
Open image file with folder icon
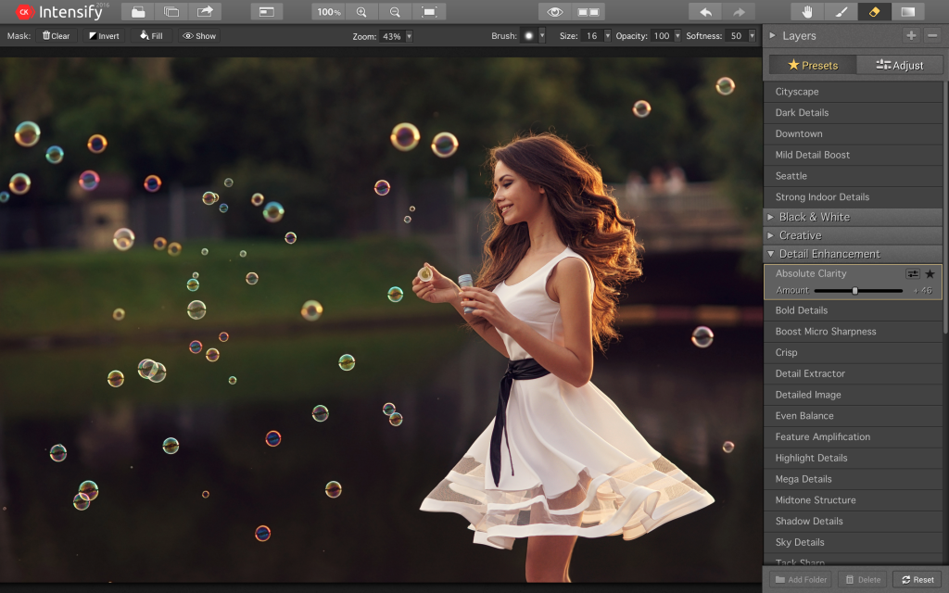coord(138,12)
